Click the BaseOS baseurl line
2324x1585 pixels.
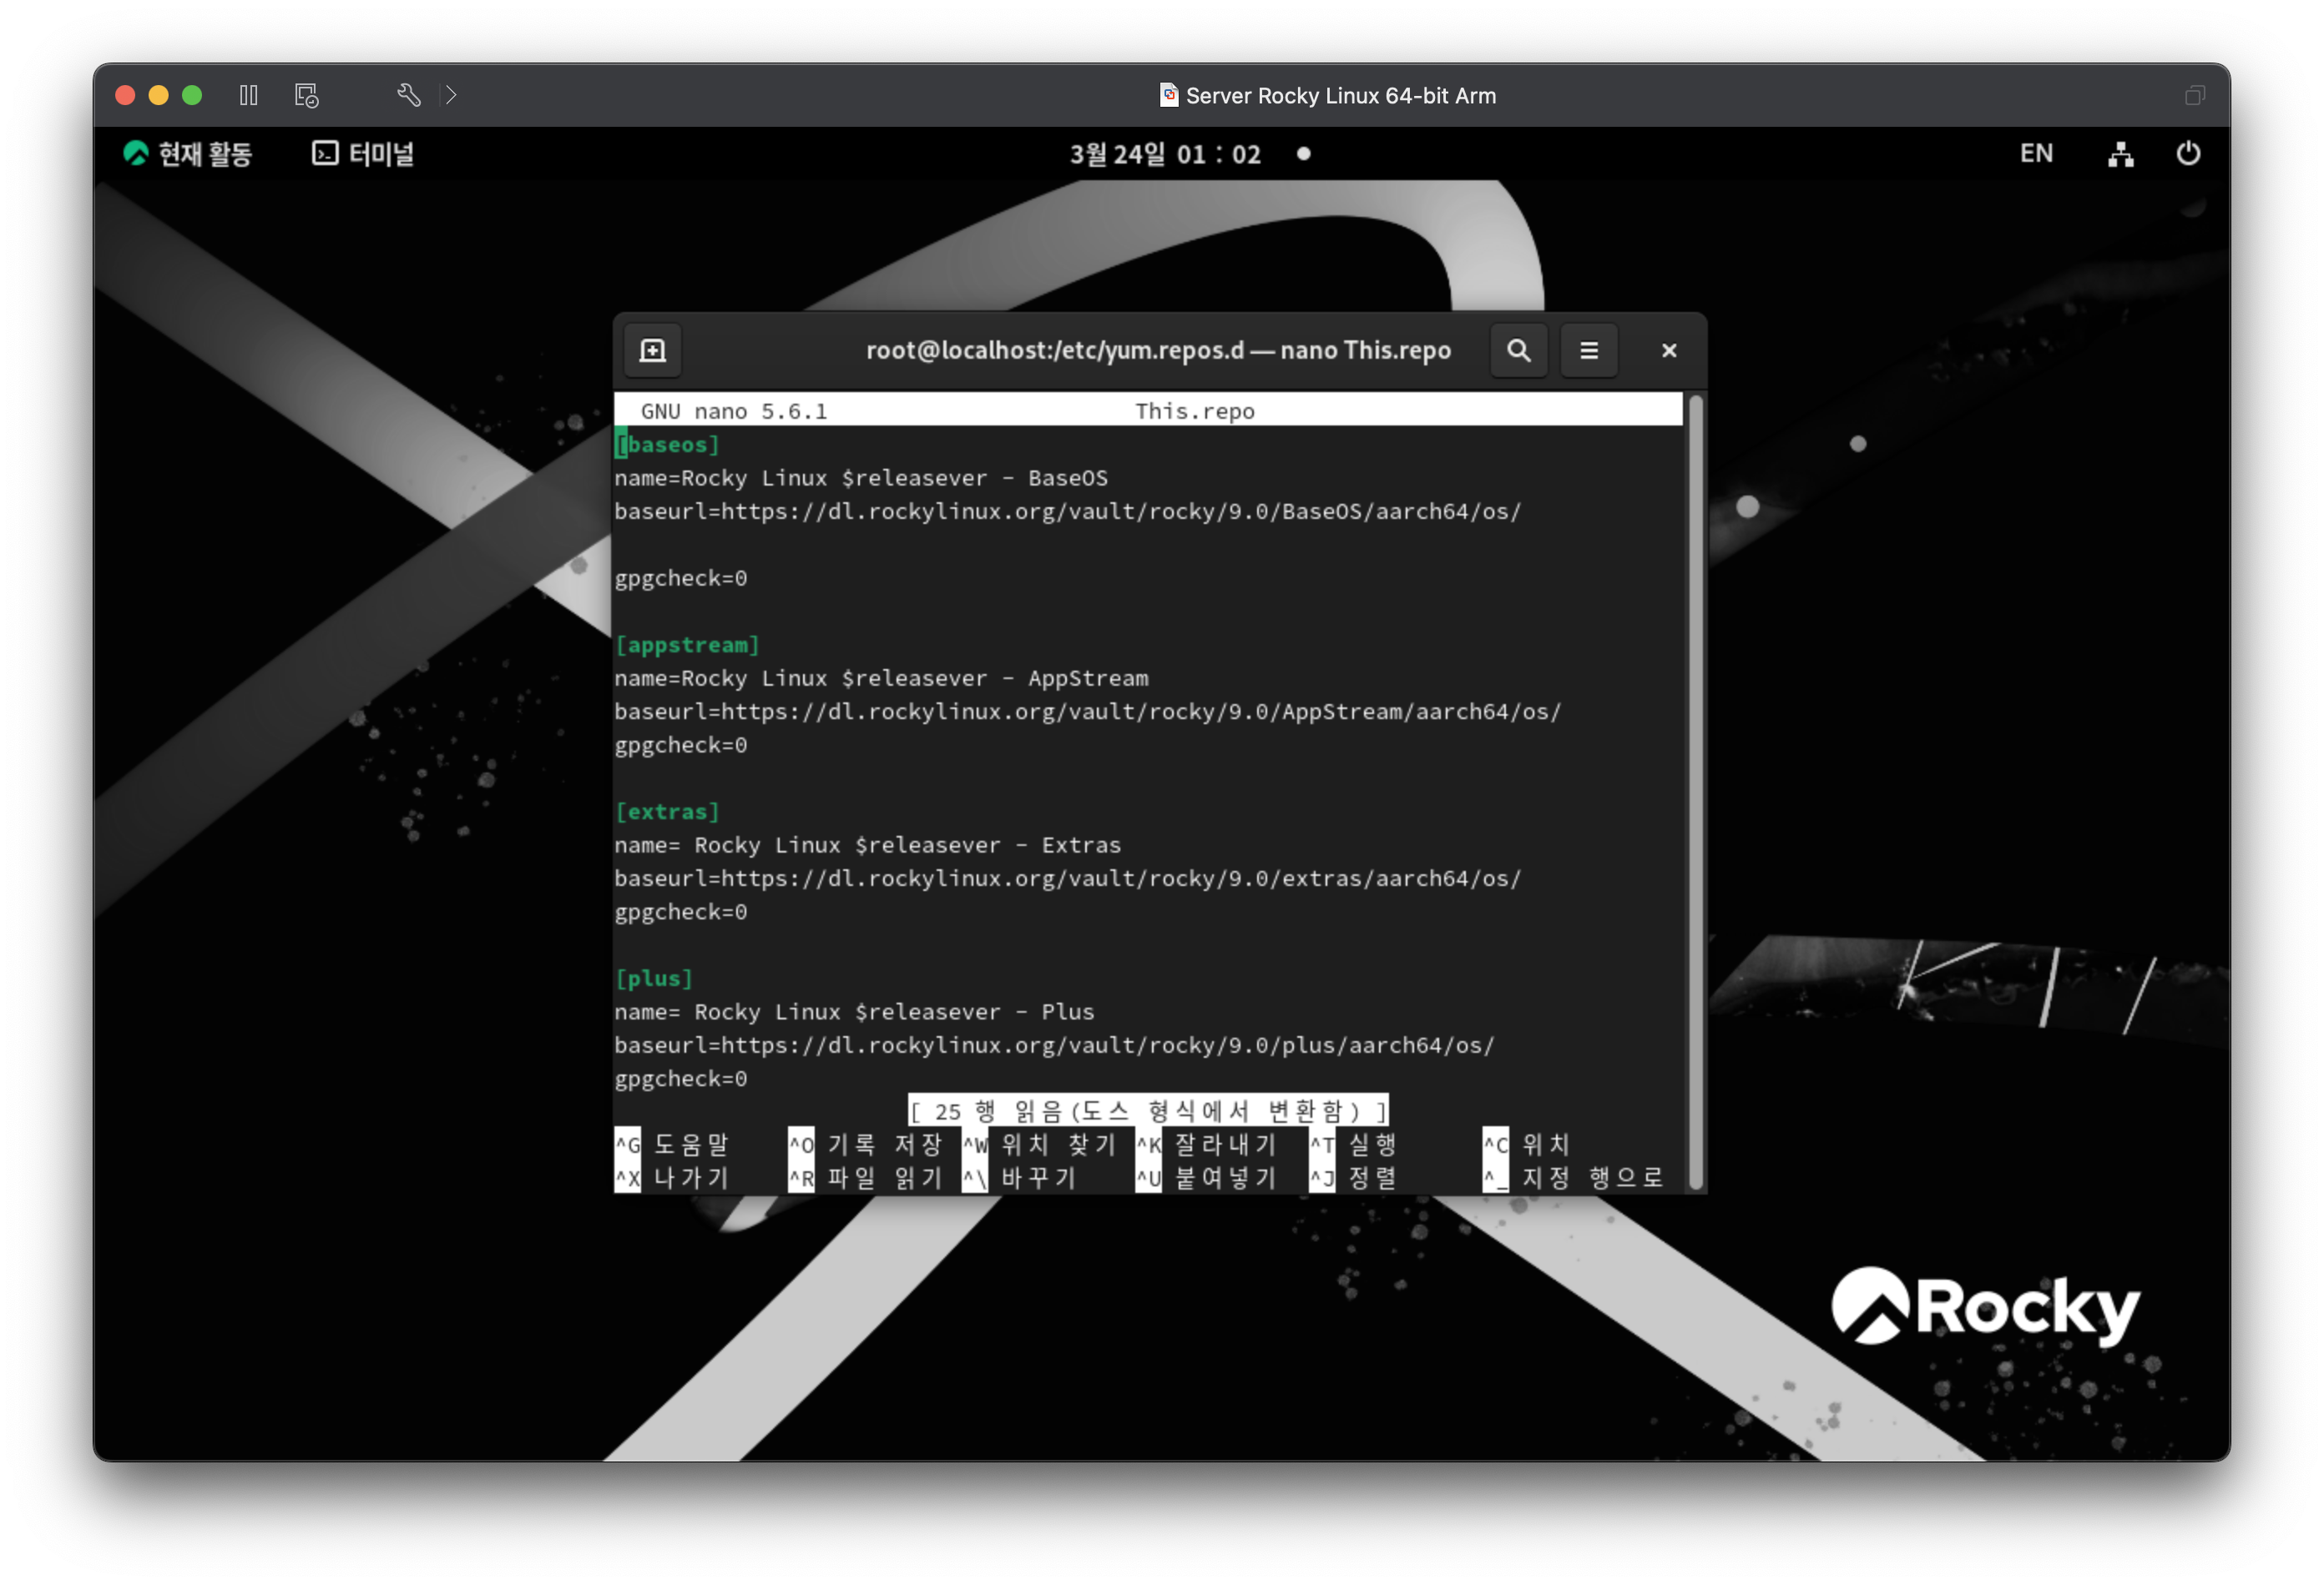coord(1066,511)
